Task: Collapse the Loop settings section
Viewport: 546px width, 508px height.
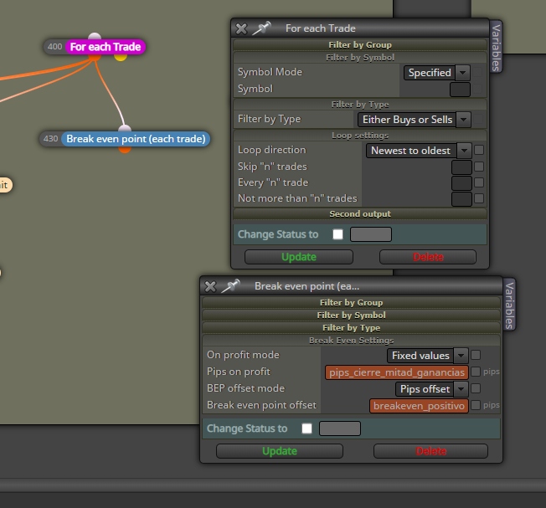Action: [x=360, y=136]
